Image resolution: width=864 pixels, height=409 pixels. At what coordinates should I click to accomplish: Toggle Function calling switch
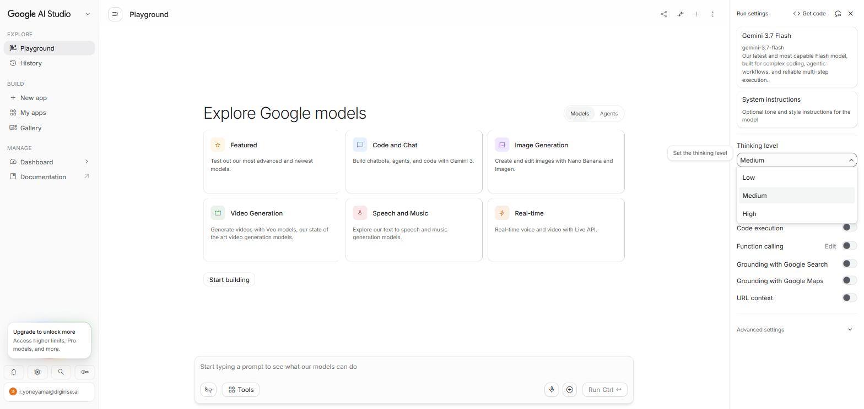pos(849,246)
